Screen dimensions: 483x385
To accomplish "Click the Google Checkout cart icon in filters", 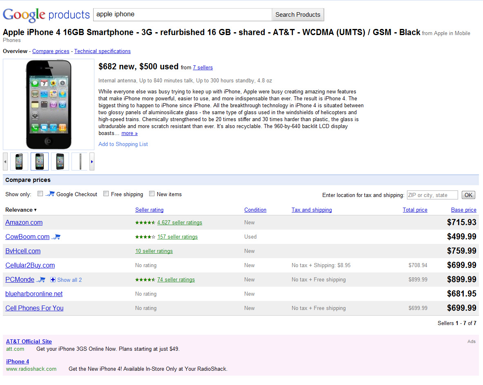I will 50,194.
